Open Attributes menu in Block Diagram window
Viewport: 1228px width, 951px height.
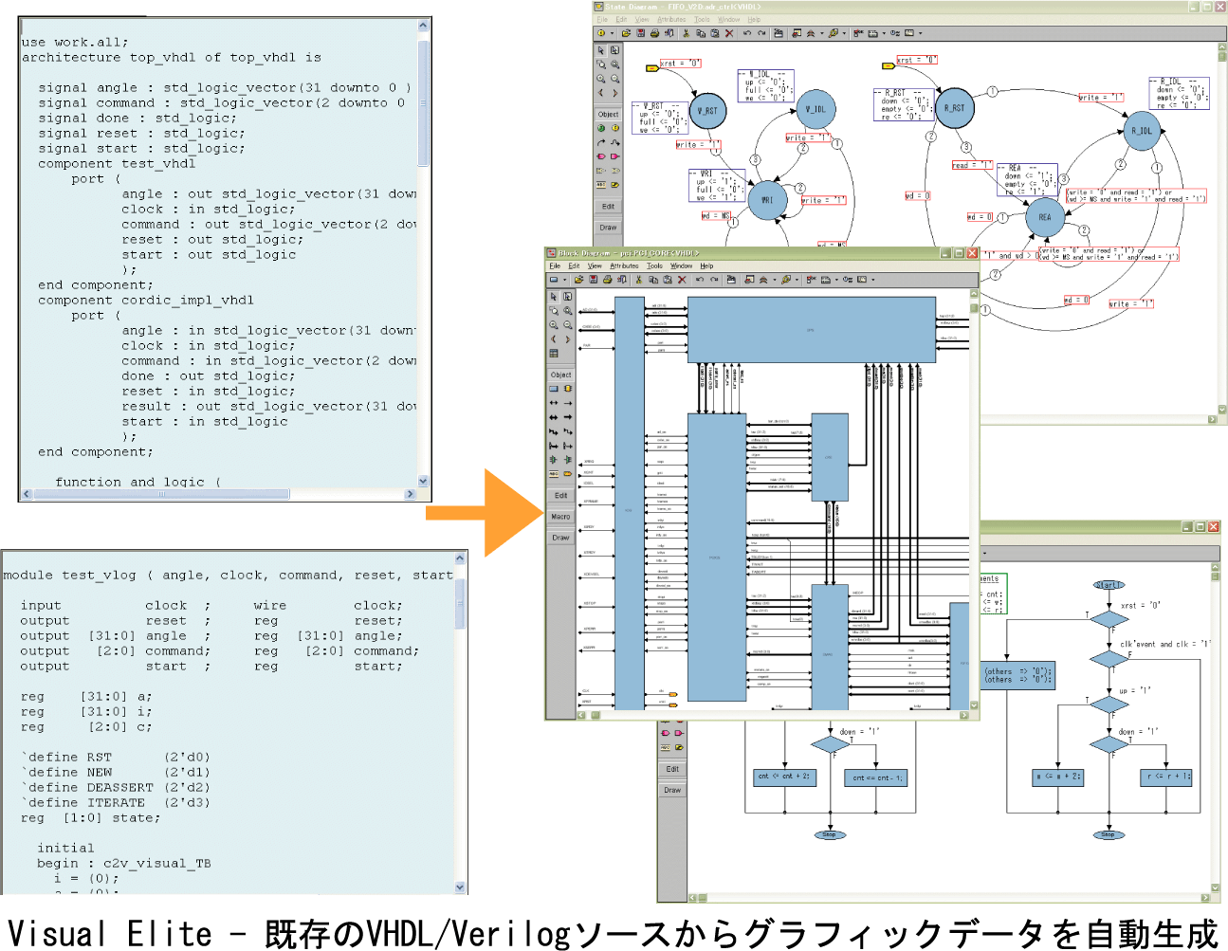coord(624,265)
